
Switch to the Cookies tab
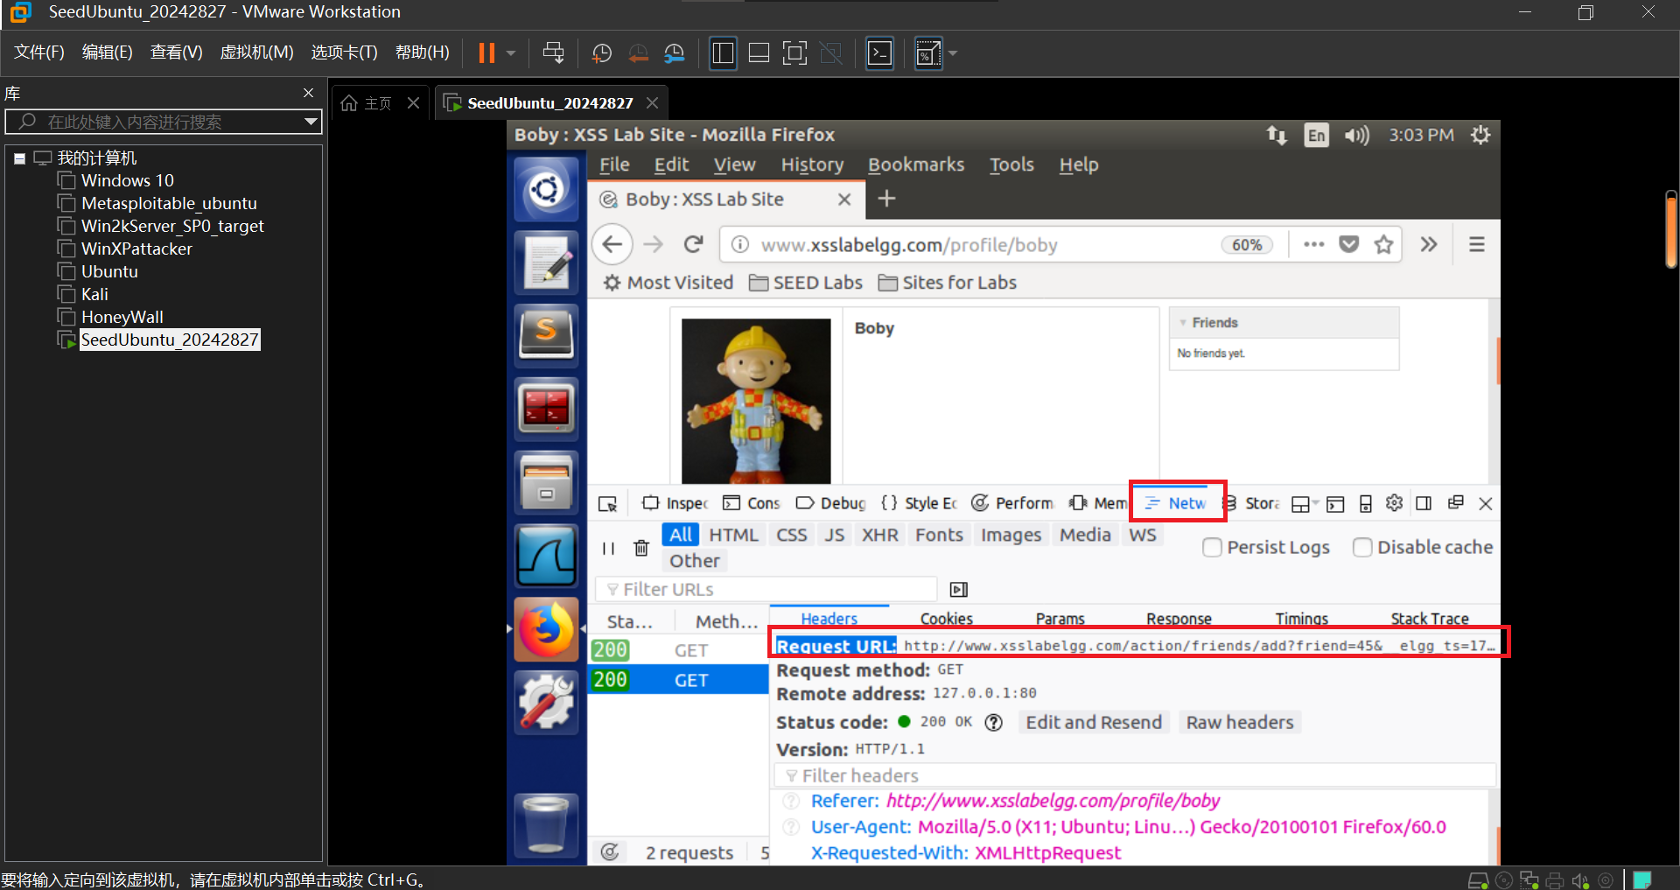coord(947,618)
